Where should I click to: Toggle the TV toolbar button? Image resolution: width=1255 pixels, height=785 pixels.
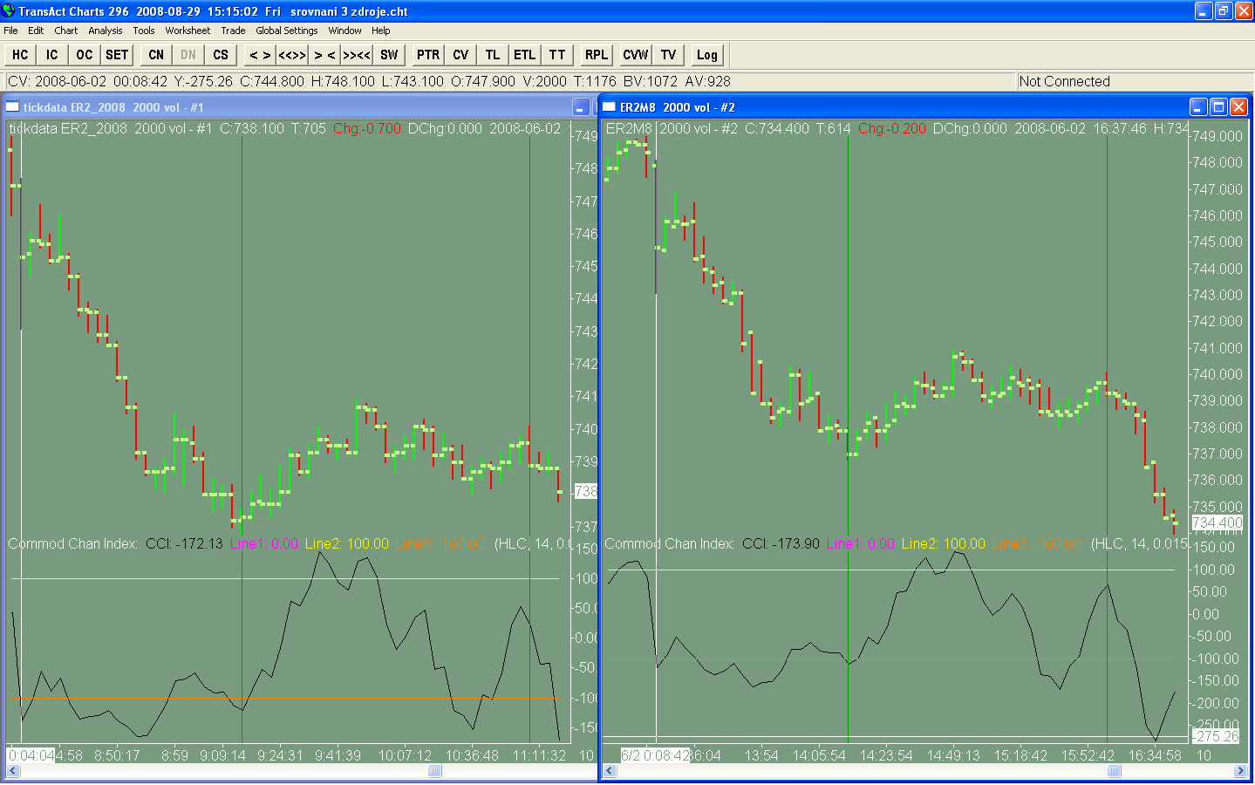[669, 55]
